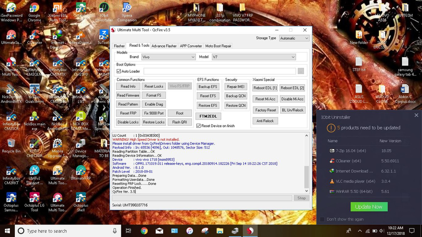The image size is (422, 237).
Task: Open Mail app from taskbar
Action: 159,231
